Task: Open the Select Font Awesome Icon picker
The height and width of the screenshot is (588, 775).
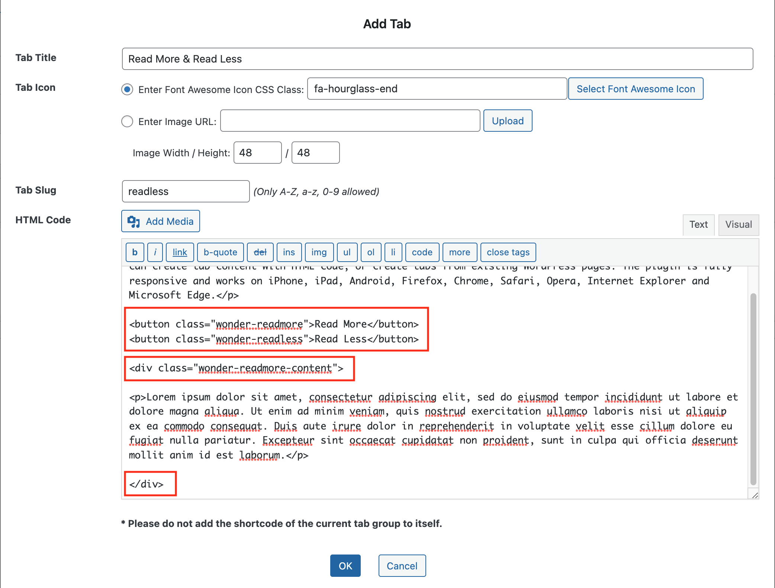Action: pyautogui.click(x=635, y=89)
